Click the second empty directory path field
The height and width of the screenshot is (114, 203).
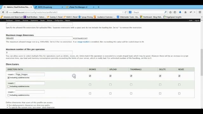tap(30, 83)
